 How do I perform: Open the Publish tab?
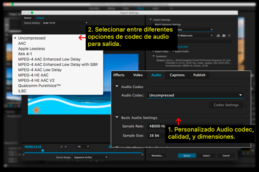[199, 75]
